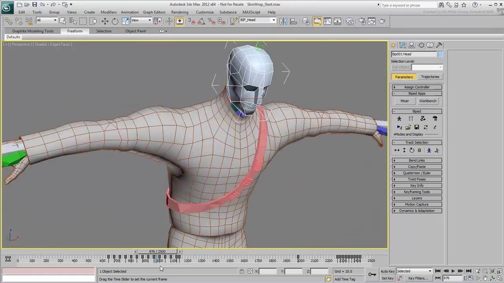Click the Load File folder icon in Biped
Screen dimensions: 504x283
(x=408, y=127)
